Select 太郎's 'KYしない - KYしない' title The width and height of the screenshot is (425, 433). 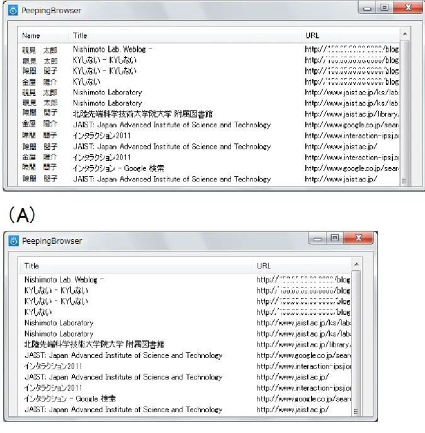[x=105, y=61]
